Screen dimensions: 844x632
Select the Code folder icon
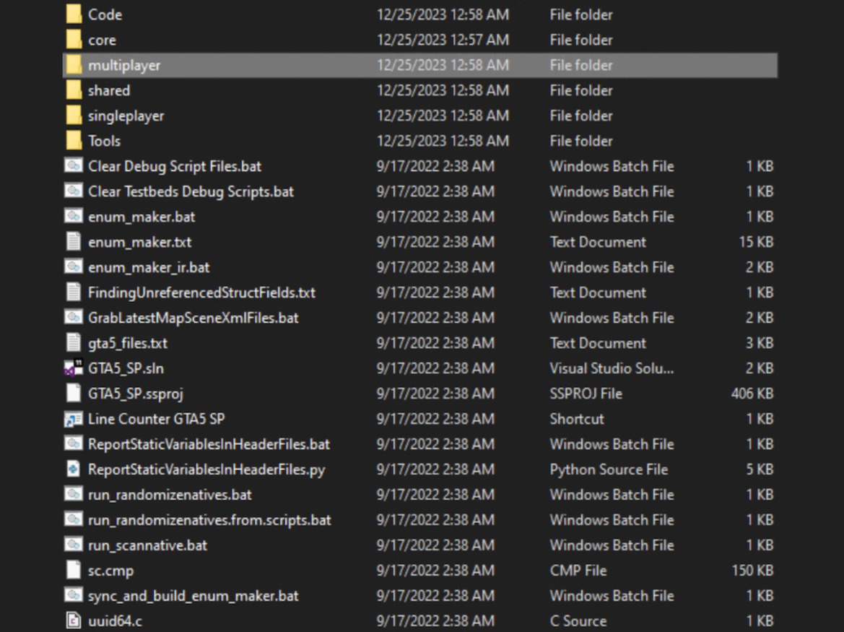73,14
